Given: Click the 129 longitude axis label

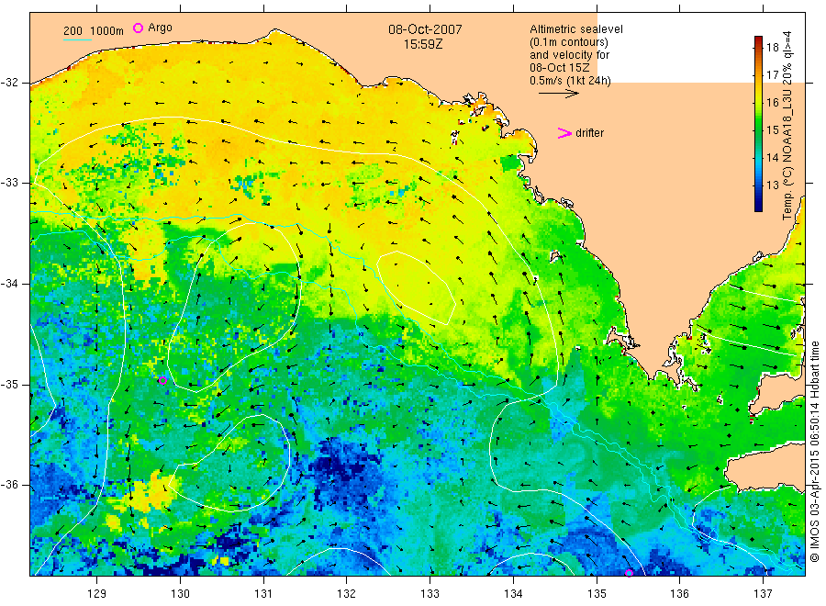Looking at the screenshot, I should (97, 594).
